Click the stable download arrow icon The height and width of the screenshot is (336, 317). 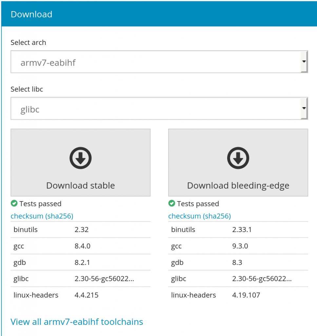(x=81, y=158)
